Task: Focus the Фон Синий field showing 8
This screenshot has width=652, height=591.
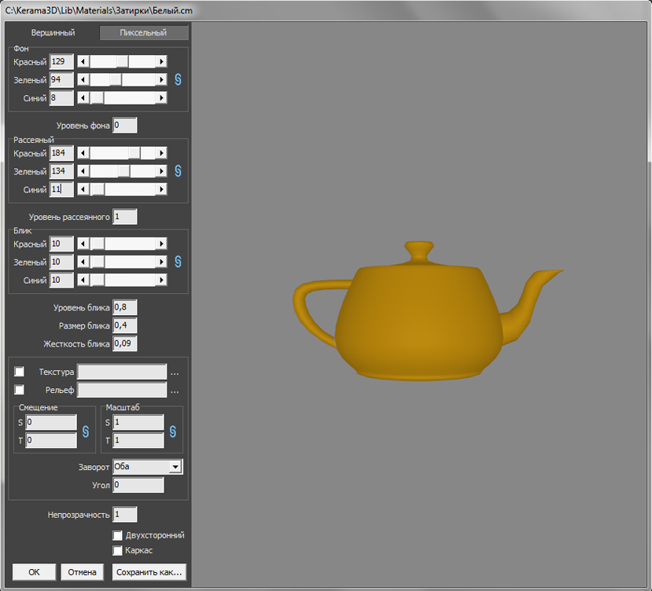Action: 61,97
